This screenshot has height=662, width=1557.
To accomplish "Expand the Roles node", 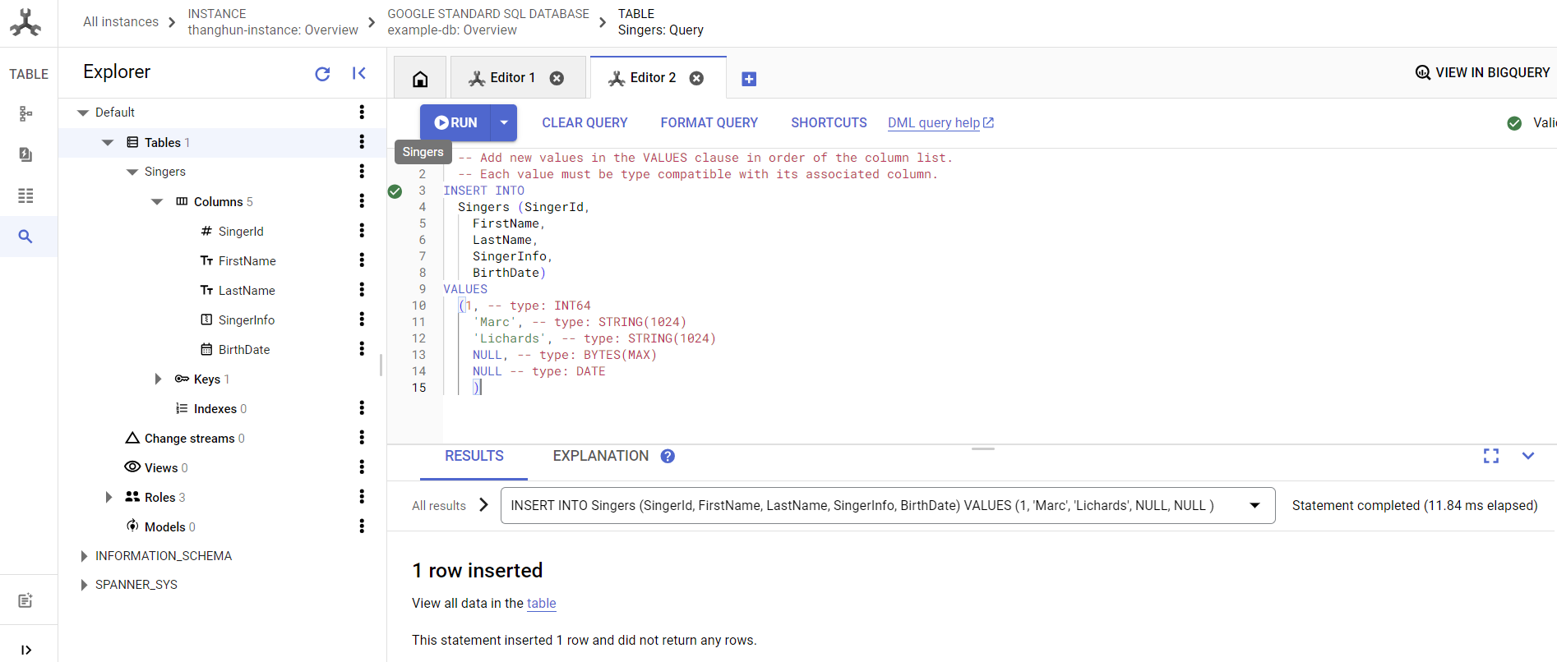I will [x=109, y=497].
